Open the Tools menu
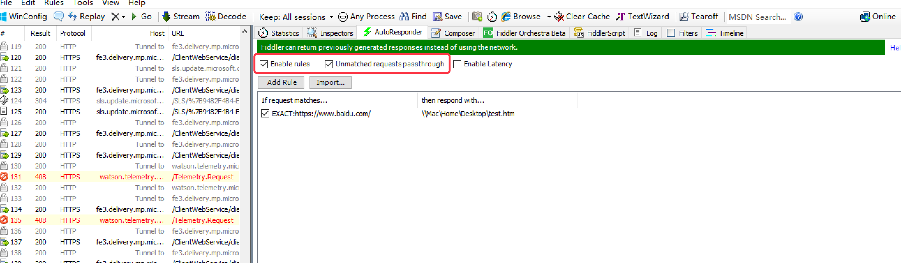 point(83,3)
